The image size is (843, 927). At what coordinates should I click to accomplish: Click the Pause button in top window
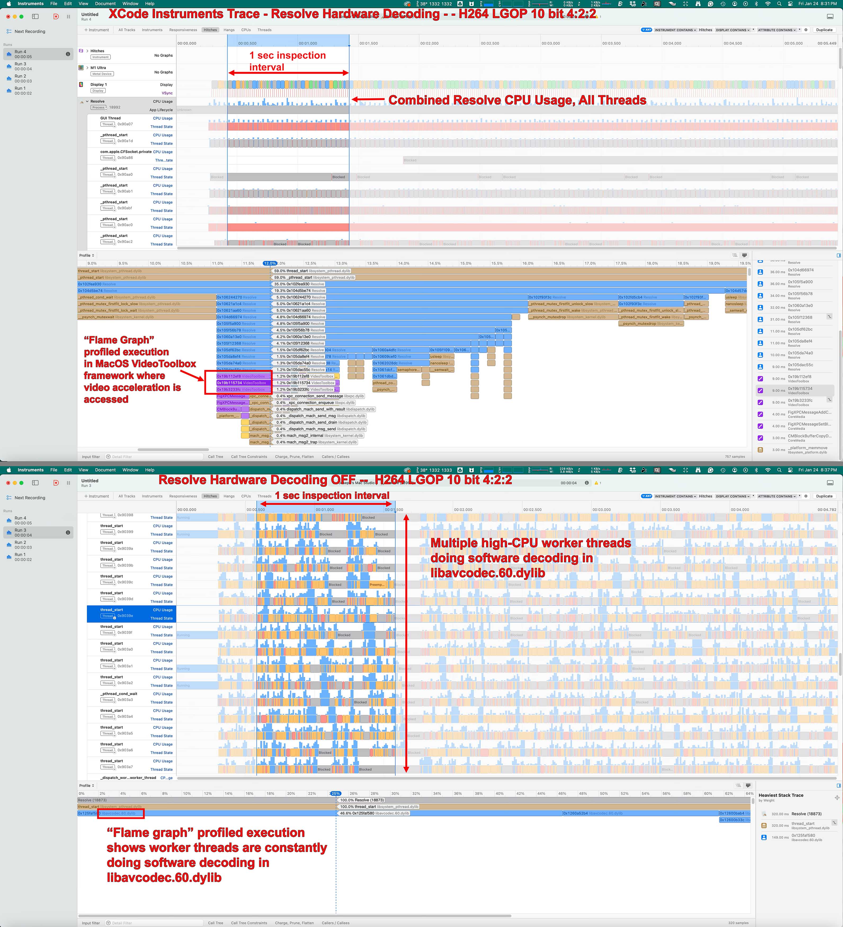point(69,16)
